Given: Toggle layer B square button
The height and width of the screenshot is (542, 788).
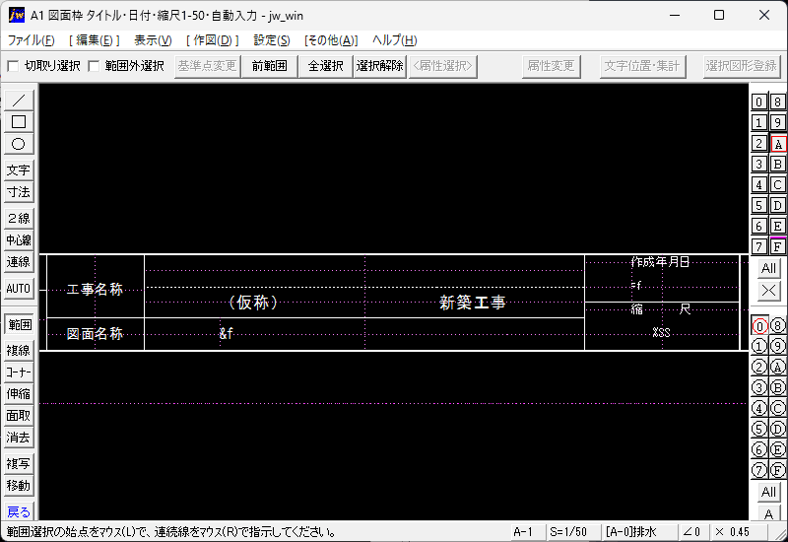Looking at the screenshot, I should coord(778,164).
